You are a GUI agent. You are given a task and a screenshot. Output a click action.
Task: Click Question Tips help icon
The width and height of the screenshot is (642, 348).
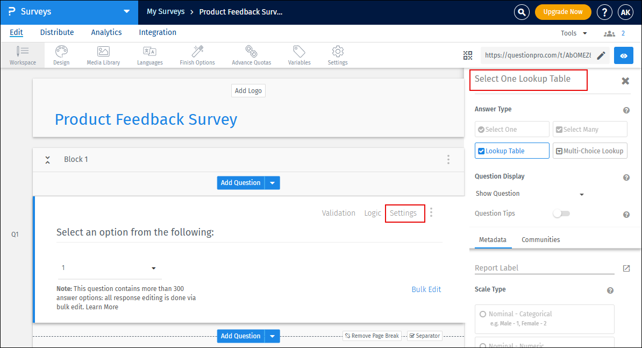click(626, 215)
